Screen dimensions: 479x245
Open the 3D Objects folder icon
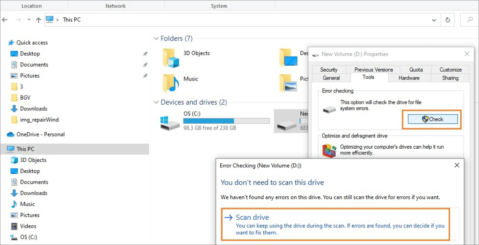171,58
